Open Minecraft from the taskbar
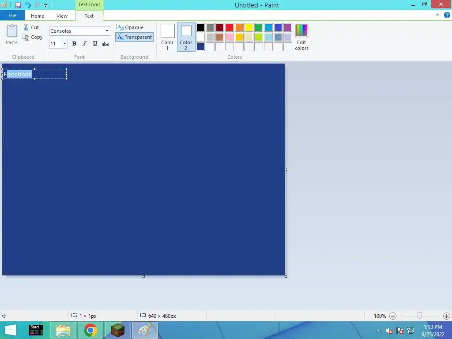The width and height of the screenshot is (452, 339). (x=117, y=330)
